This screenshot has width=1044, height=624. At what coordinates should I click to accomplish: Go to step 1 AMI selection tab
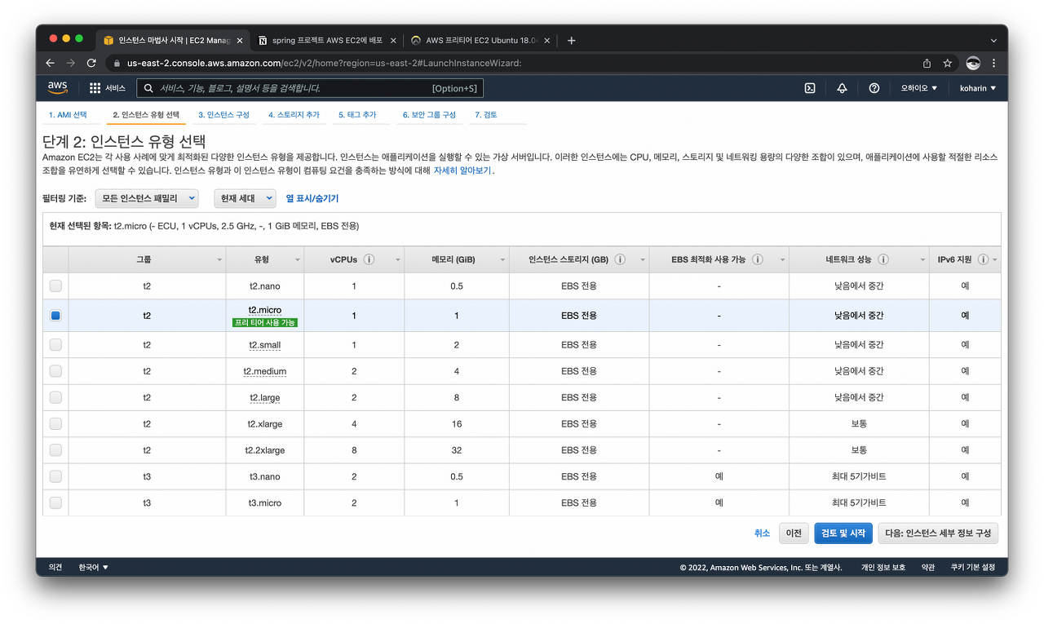(68, 115)
